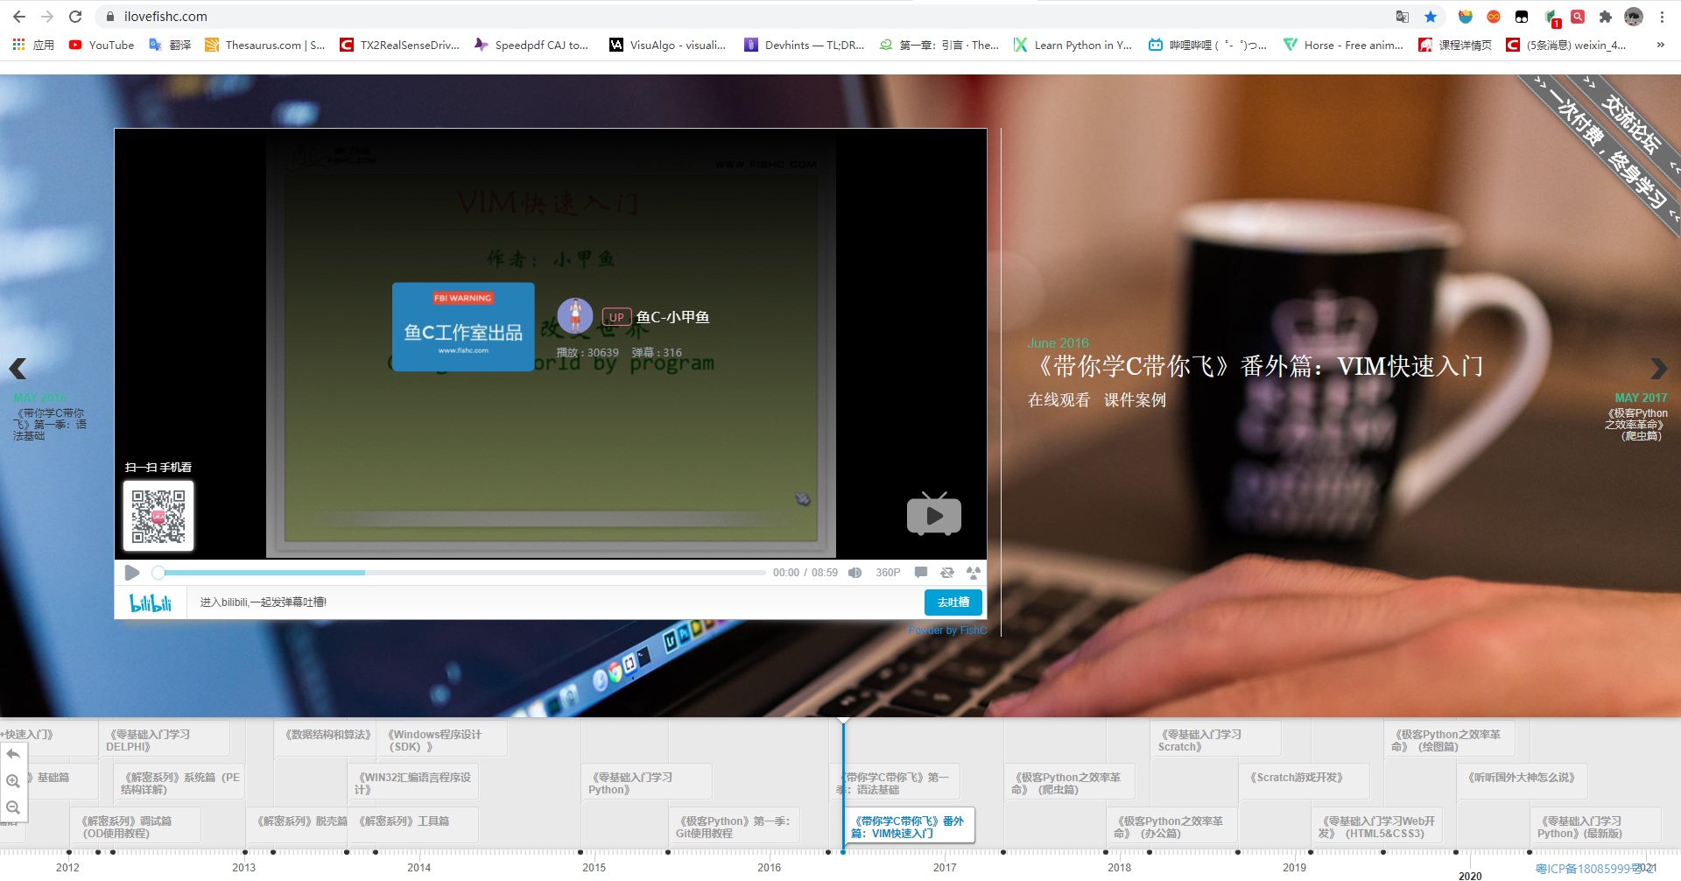
Task: Click the bilibili danmaku input field
Action: tap(557, 603)
